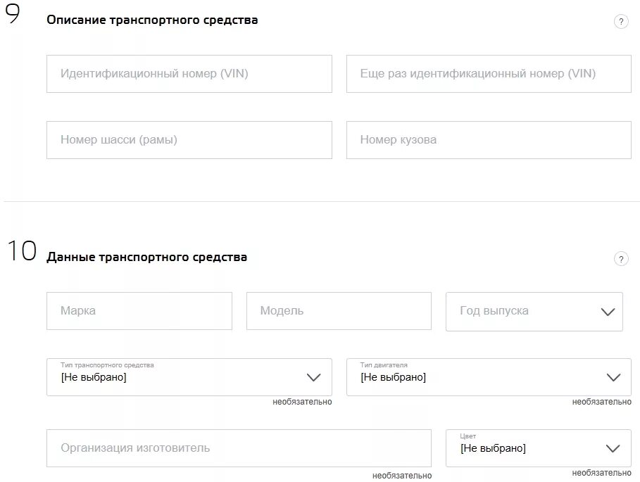Open the Тип транспортного средства dropdown
This screenshot has width=640, height=482.
189,377
